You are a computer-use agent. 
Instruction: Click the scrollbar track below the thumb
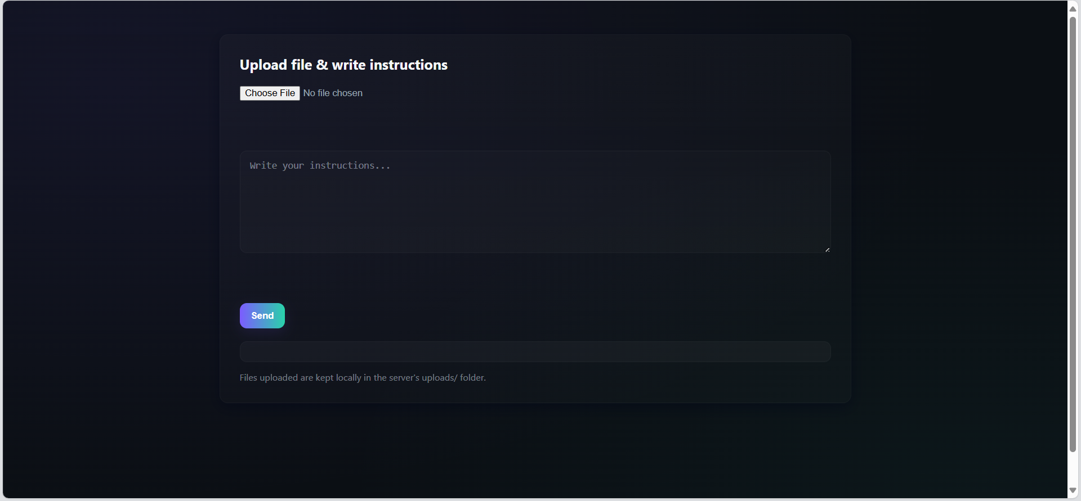[1073, 470]
